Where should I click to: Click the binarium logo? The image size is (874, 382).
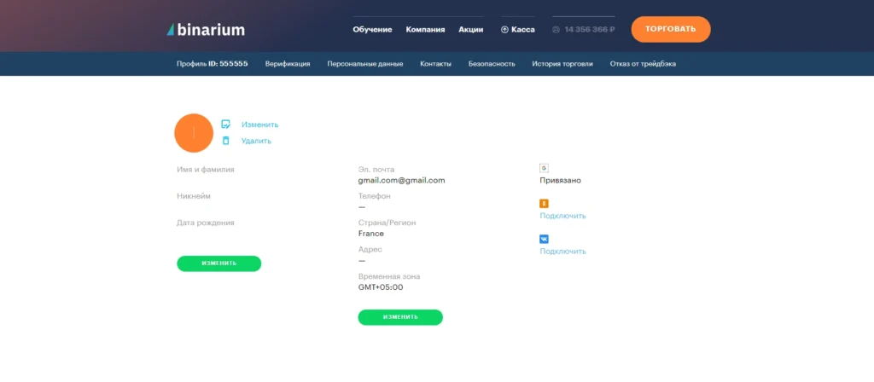(206, 30)
